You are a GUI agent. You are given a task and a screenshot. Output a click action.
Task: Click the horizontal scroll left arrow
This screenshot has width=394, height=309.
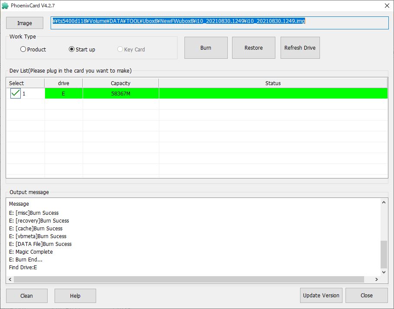click(x=10, y=280)
